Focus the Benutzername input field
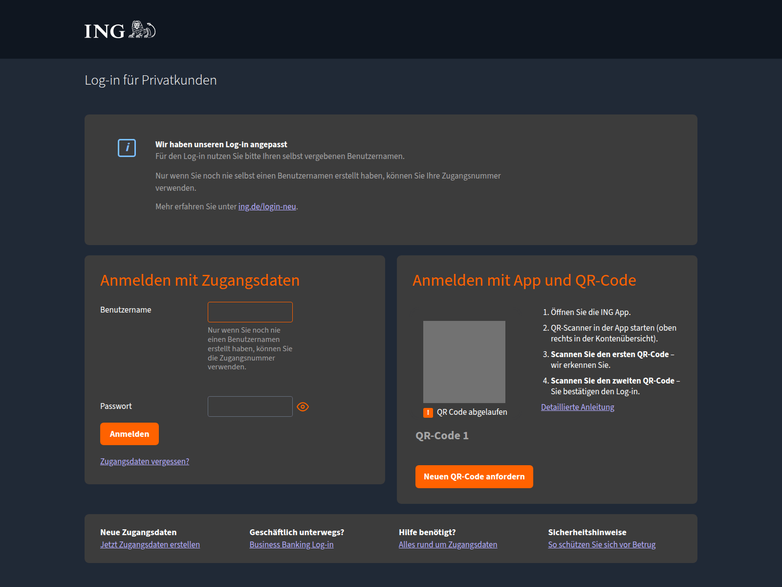782x587 pixels. [250, 312]
